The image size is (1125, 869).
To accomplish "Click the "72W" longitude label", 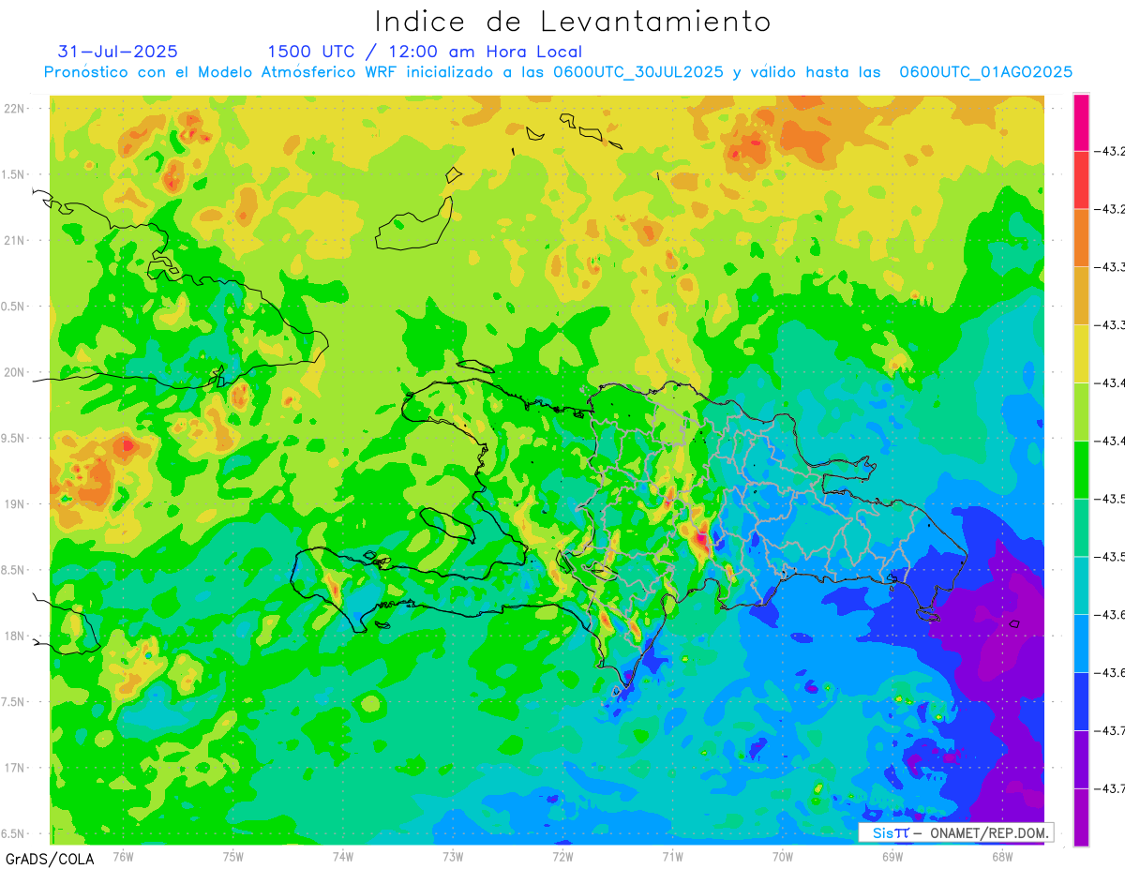I will pos(562,857).
